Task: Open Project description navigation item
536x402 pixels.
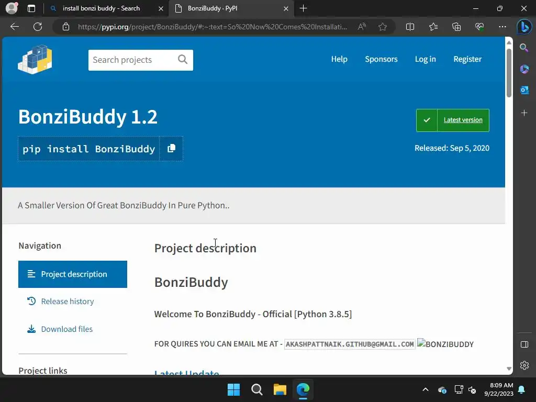Action: click(x=72, y=274)
